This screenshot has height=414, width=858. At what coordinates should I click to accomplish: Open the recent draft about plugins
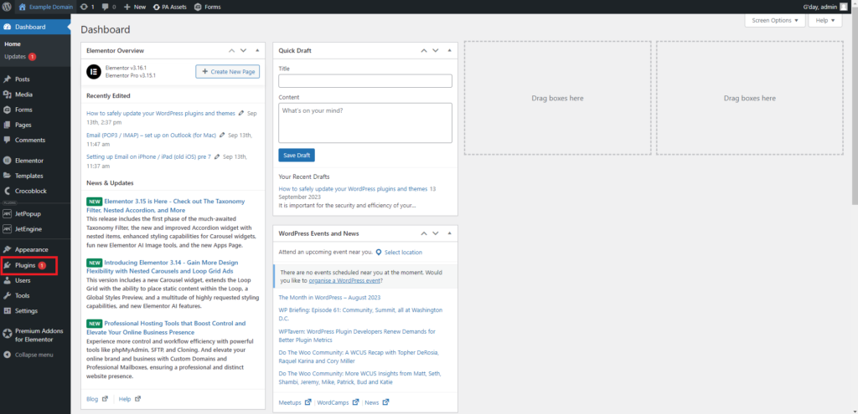353,188
